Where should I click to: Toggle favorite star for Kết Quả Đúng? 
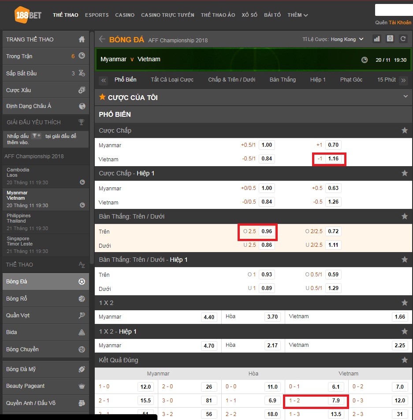tap(405, 360)
